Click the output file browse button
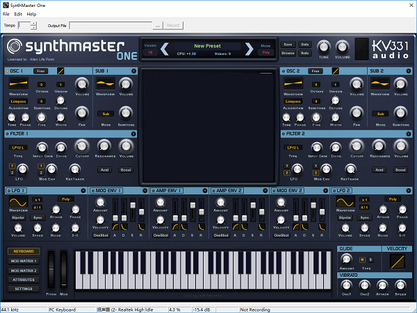417x313 pixels. (158, 26)
